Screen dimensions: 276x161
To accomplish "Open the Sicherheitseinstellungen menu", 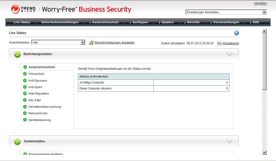I will point(60,22).
